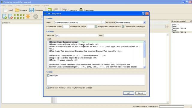Open the Утилиты menu
Screen dimensions: 192x108
[x=37, y=5]
